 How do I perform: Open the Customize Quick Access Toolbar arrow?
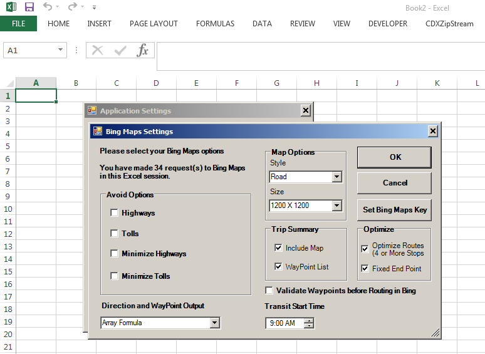95,7
